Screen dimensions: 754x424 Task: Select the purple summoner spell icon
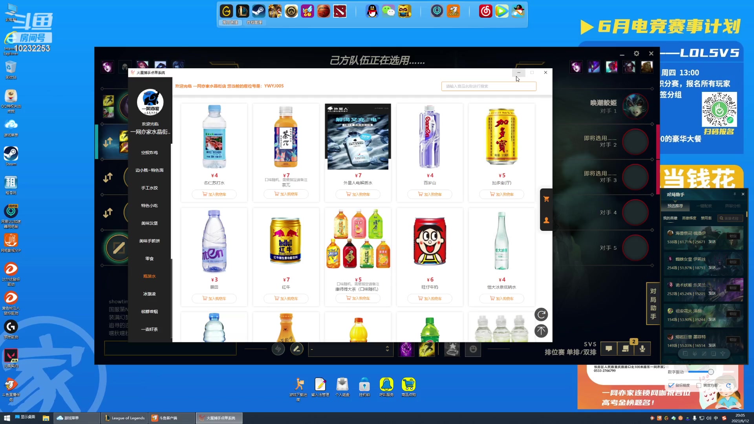[x=406, y=349]
